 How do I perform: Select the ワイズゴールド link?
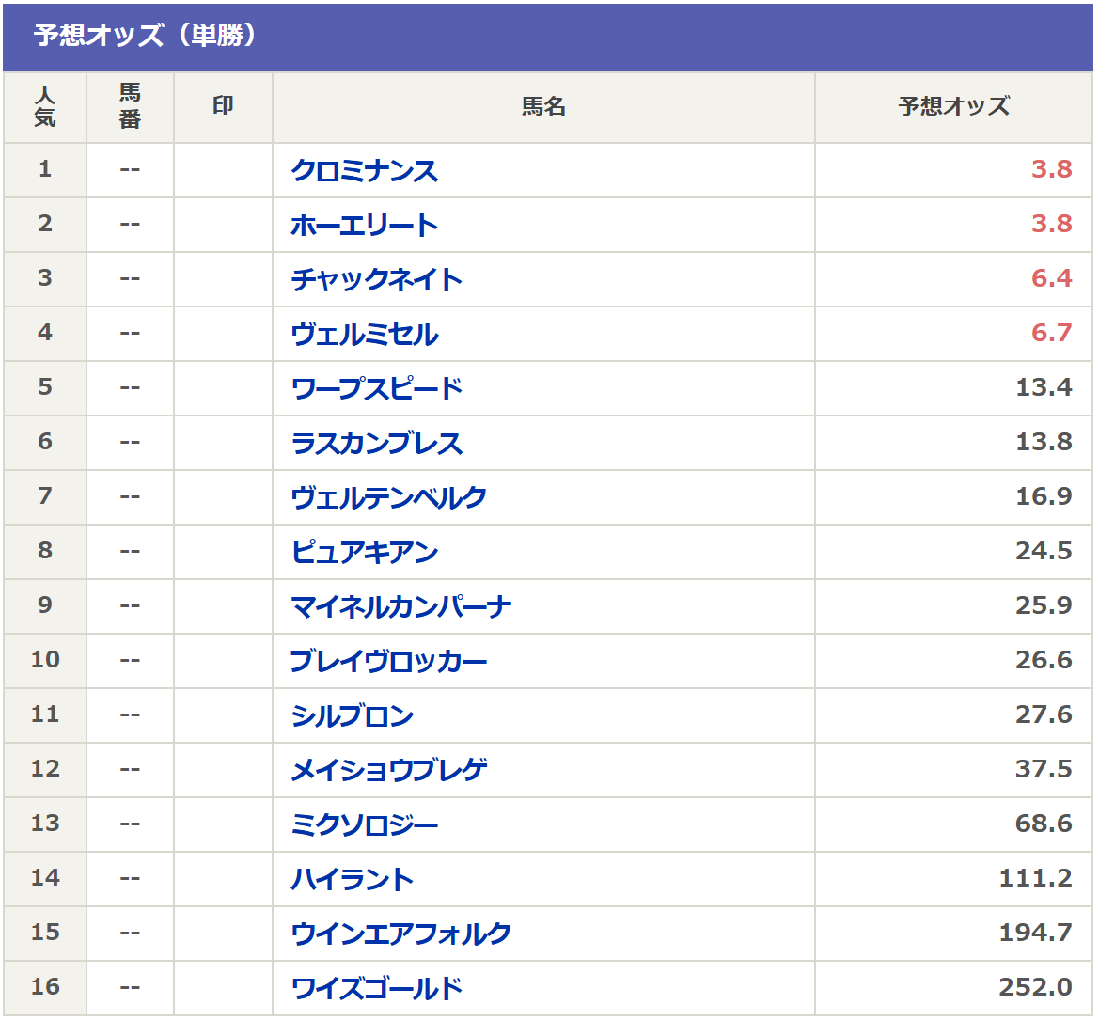point(377,988)
